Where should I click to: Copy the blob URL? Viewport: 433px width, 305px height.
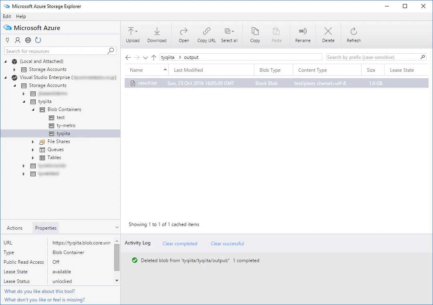(x=206, y=34)
